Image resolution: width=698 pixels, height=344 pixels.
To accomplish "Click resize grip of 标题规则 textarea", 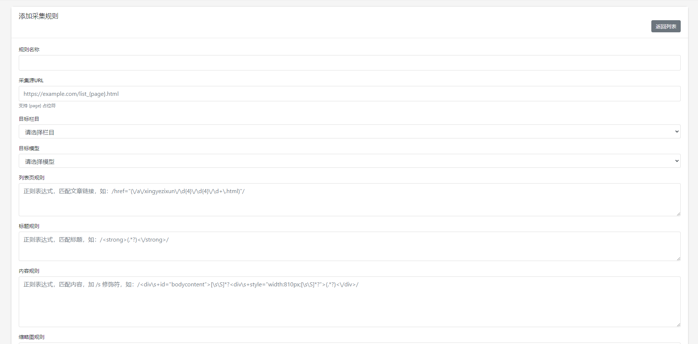I will [x=678, y=258].
